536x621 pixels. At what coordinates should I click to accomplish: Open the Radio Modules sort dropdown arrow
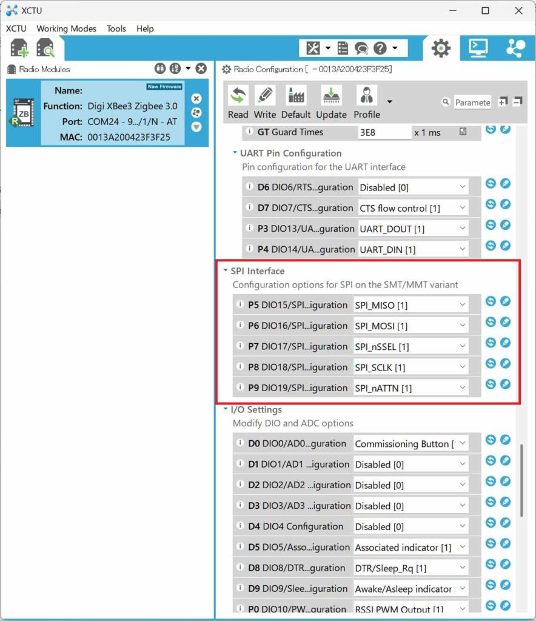coord(188,69)
